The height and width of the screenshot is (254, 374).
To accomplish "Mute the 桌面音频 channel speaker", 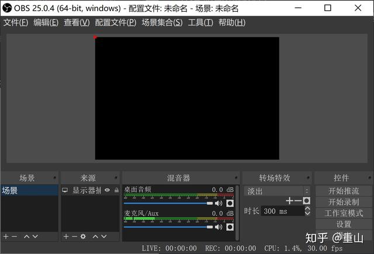I will pos(219,203).
